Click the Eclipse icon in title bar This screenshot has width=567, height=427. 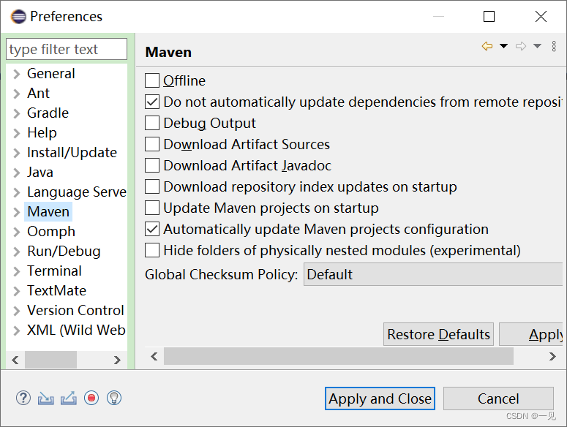click(x=18, y=17)
